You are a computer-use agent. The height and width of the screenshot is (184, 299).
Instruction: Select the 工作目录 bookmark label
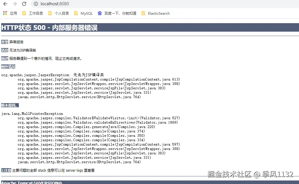click(36, 13)
